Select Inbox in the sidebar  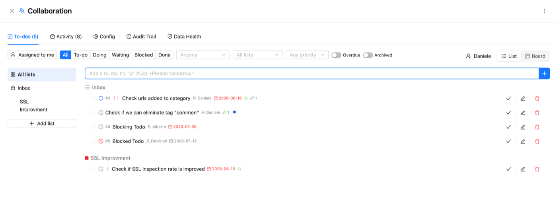pos(42,88)
